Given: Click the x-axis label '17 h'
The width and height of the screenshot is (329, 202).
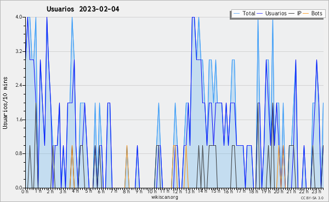Looking at the screenshot, I should click(241, 191).
